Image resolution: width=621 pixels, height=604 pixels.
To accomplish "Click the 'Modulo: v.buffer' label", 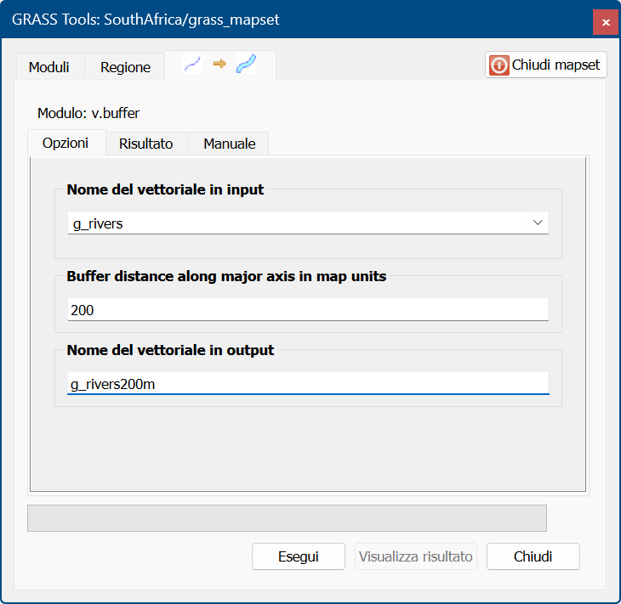I will (x=88, y=113).
